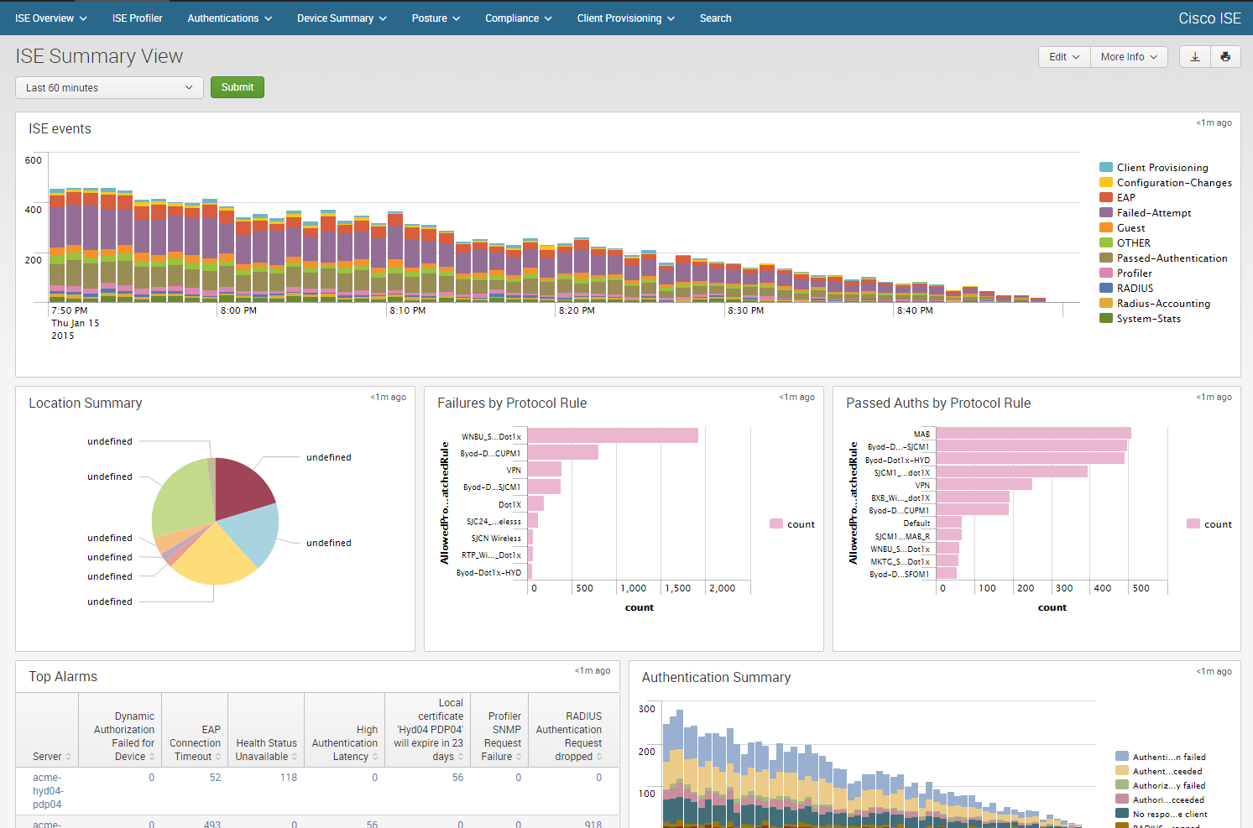Click value 918 in RADIUS dropped column
This screenshot has height=828, width=1253.
(593, 825)
